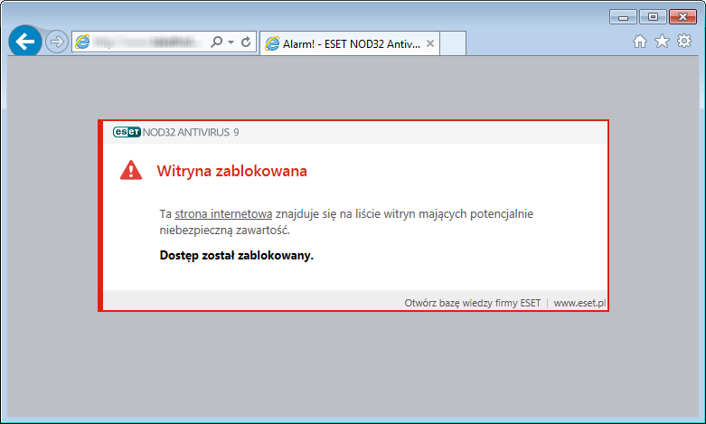The height and width of the screenshot is (424, 706).
Task: Click the browser Back arrow button
Action: [25, 42]
